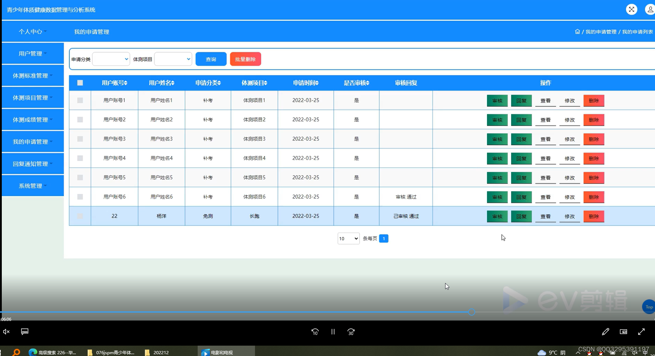The width and height of the screenshot is (655, 356).
Task: Check the row for 用户账号5
Action: click(x=80, y=177)
